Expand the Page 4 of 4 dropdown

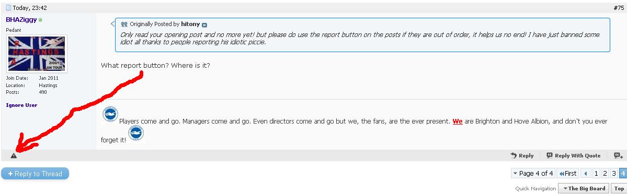click(x=533, y=174)
